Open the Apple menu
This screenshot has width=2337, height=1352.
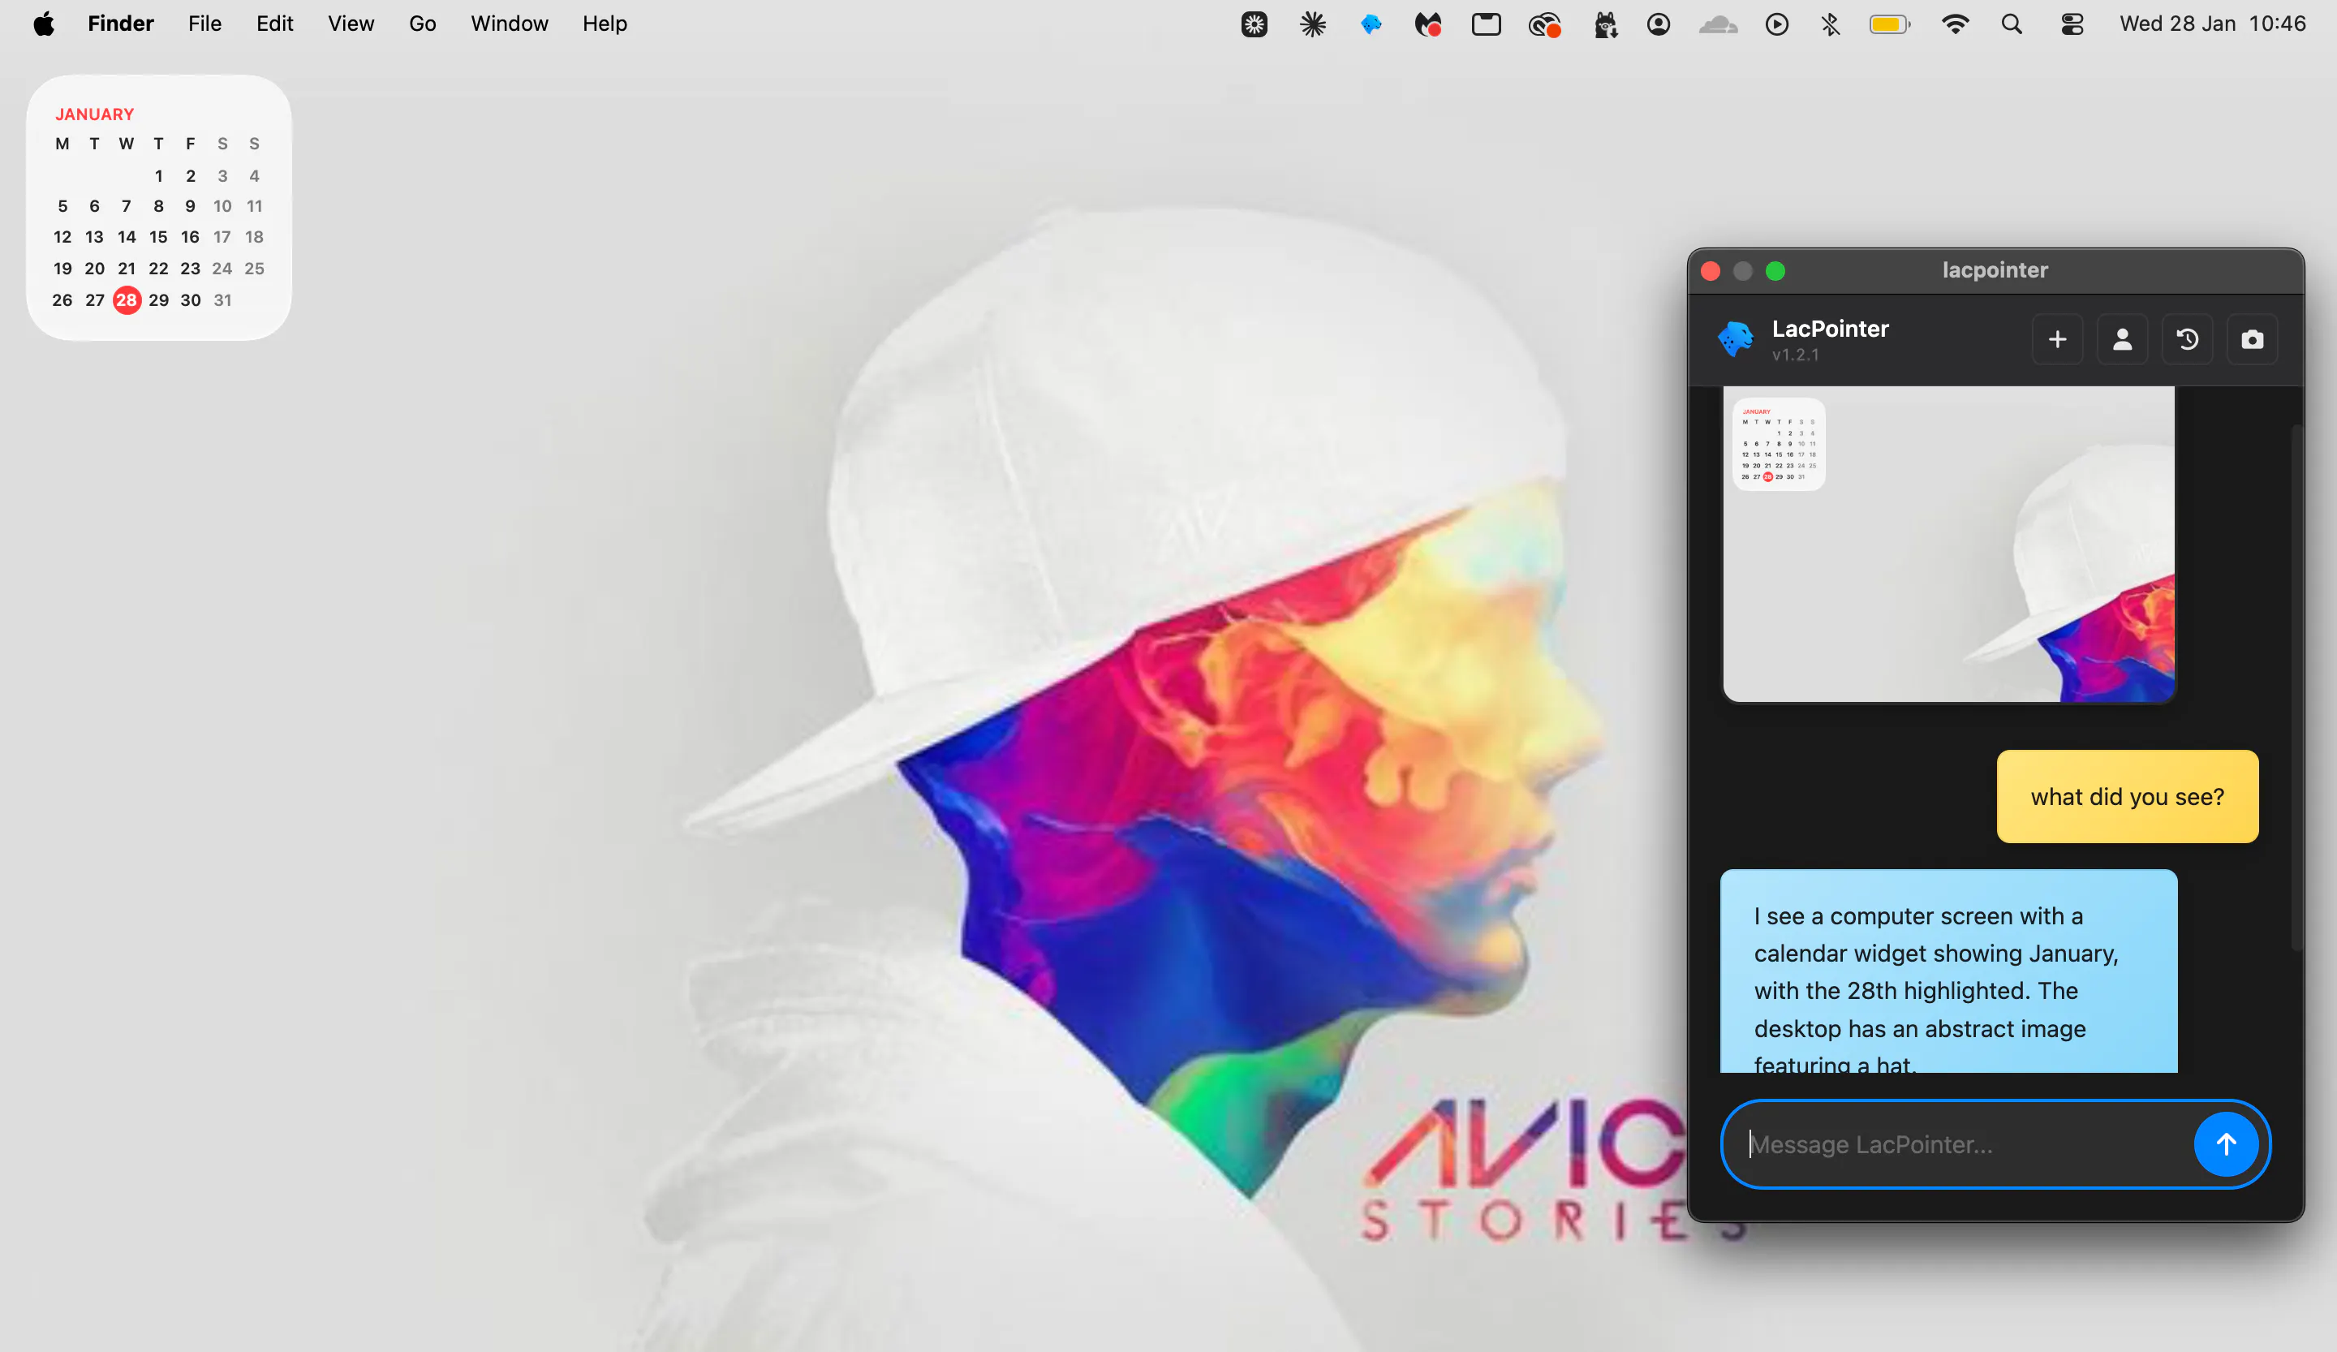click(44, 24)
